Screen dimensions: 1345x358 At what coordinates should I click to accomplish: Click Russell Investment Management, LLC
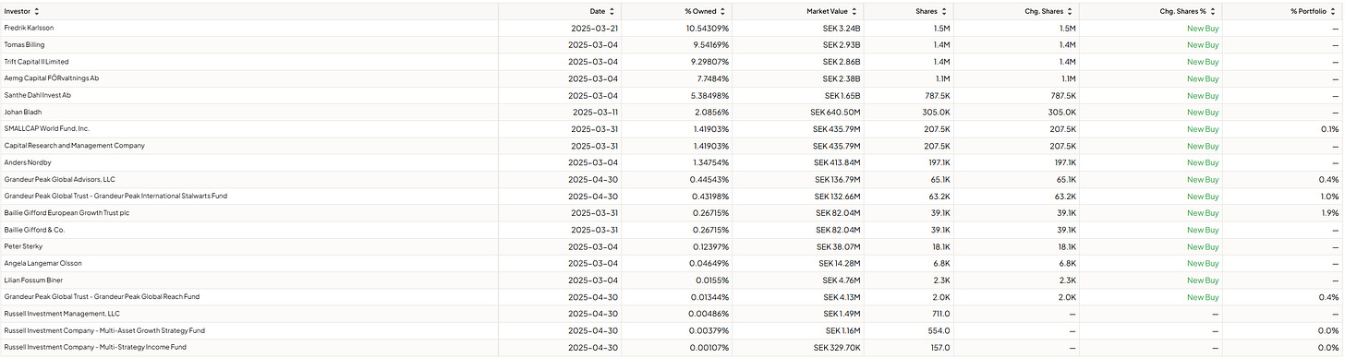point(63,314)
